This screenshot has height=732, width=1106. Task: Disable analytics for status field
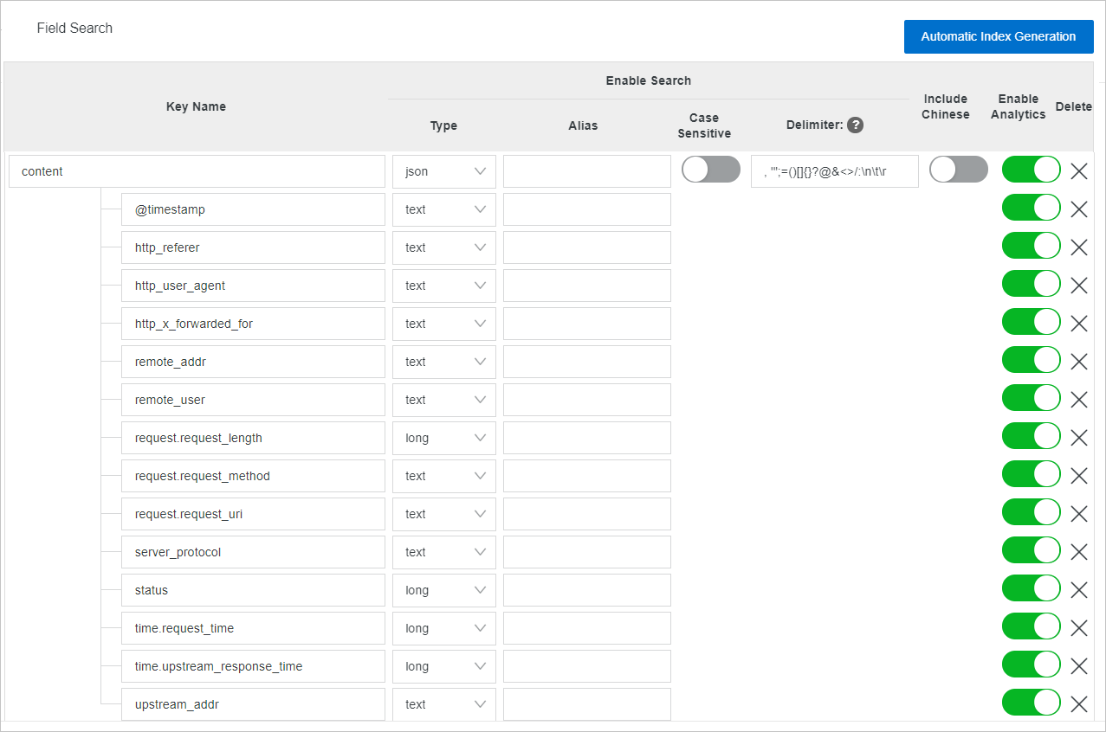point(1032,588)
